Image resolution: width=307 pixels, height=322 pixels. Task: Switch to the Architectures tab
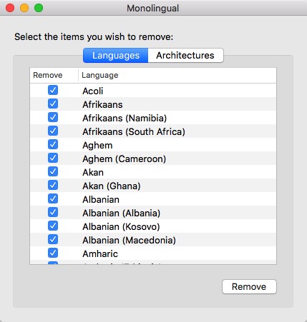pyautogui.click(x=185, y=56)
